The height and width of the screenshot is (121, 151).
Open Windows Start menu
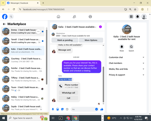pos(4,118)
